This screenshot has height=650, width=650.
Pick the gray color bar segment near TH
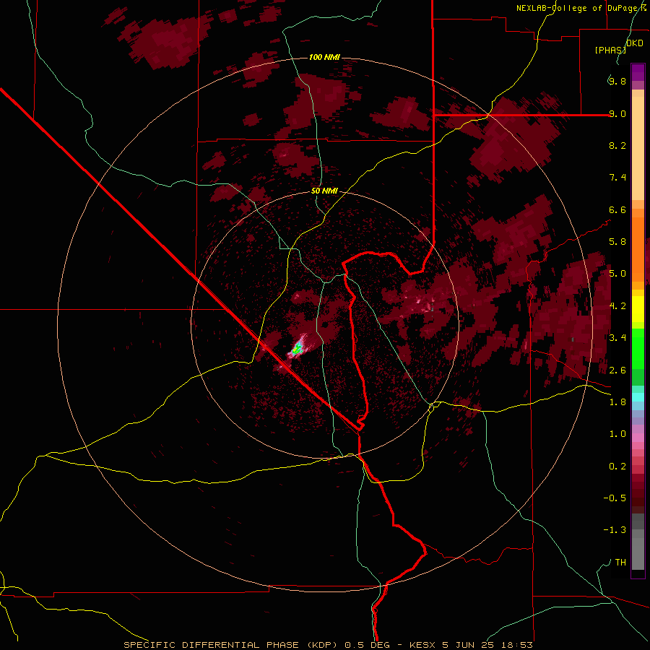tap(638, 551)
